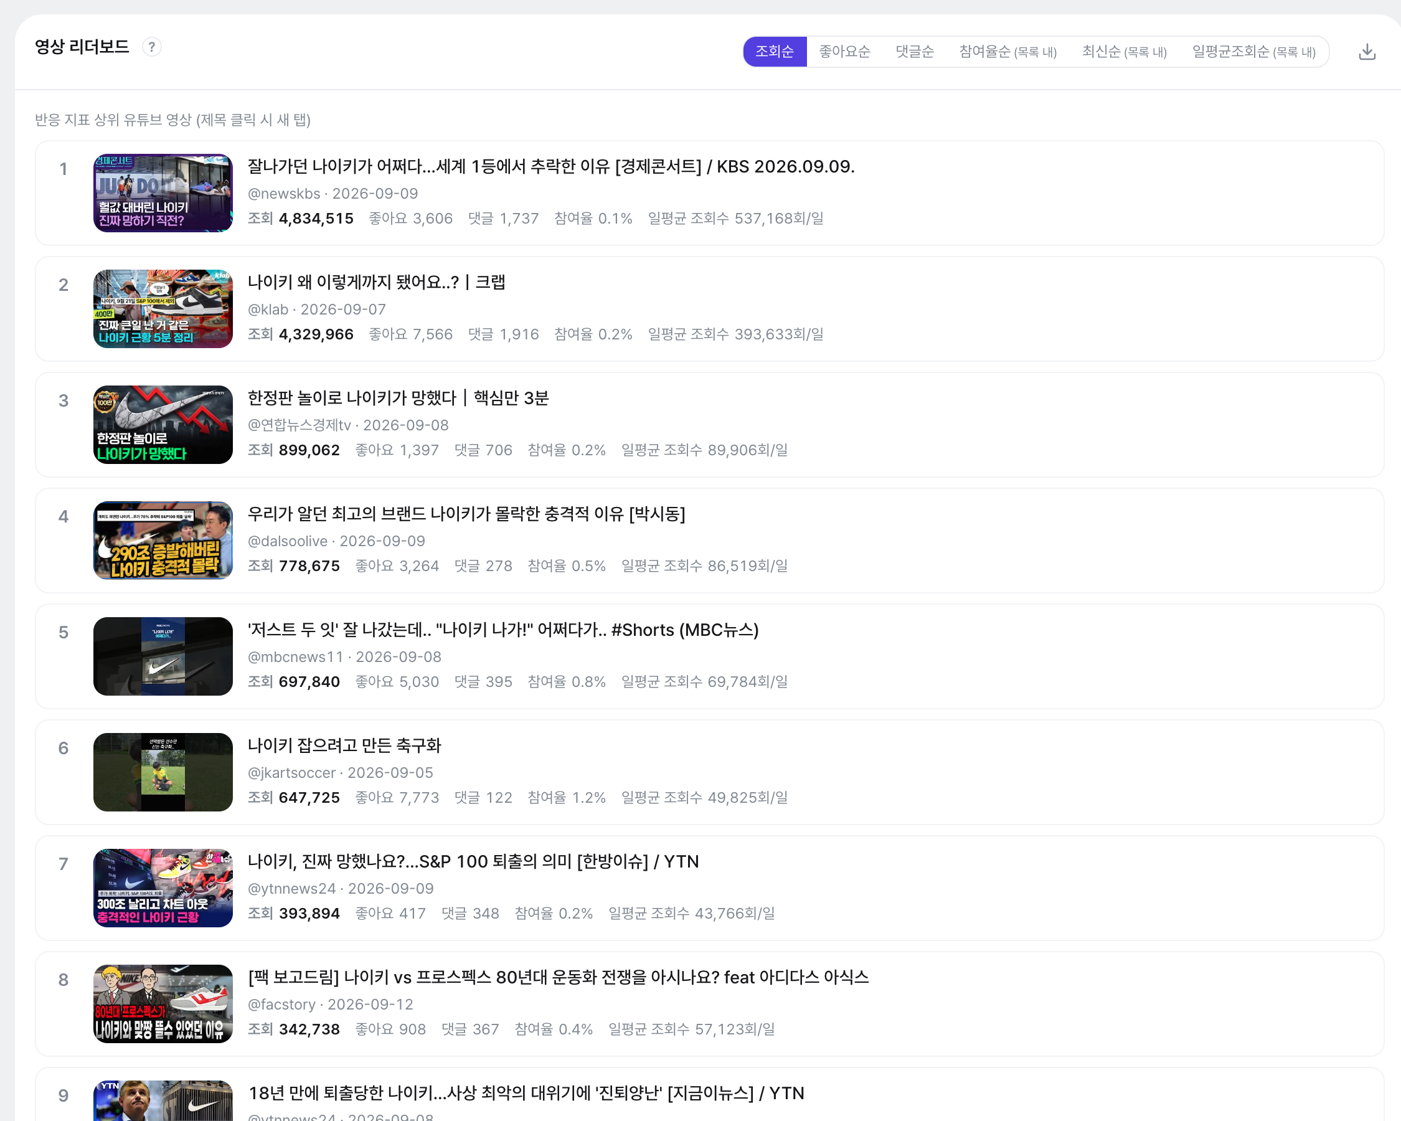Click the '@facstory · 2026-09-12' channel text

pos(330,1005)
